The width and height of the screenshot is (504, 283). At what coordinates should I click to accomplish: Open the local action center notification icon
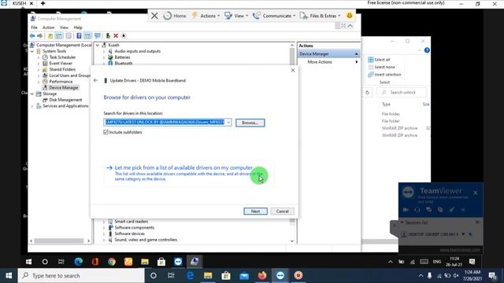click(492, 276)
